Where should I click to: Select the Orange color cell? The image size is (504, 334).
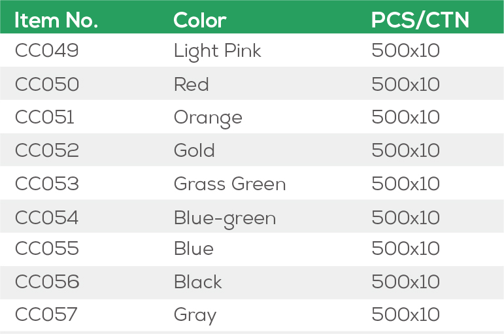point(208,118)
